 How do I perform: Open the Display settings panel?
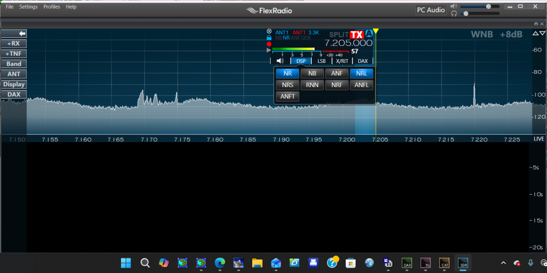click(x=14, y=84)
